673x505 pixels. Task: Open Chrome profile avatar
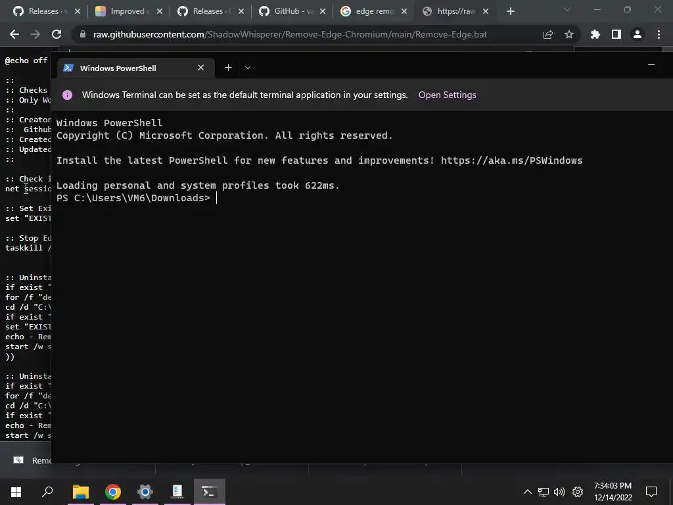point(638,34)
